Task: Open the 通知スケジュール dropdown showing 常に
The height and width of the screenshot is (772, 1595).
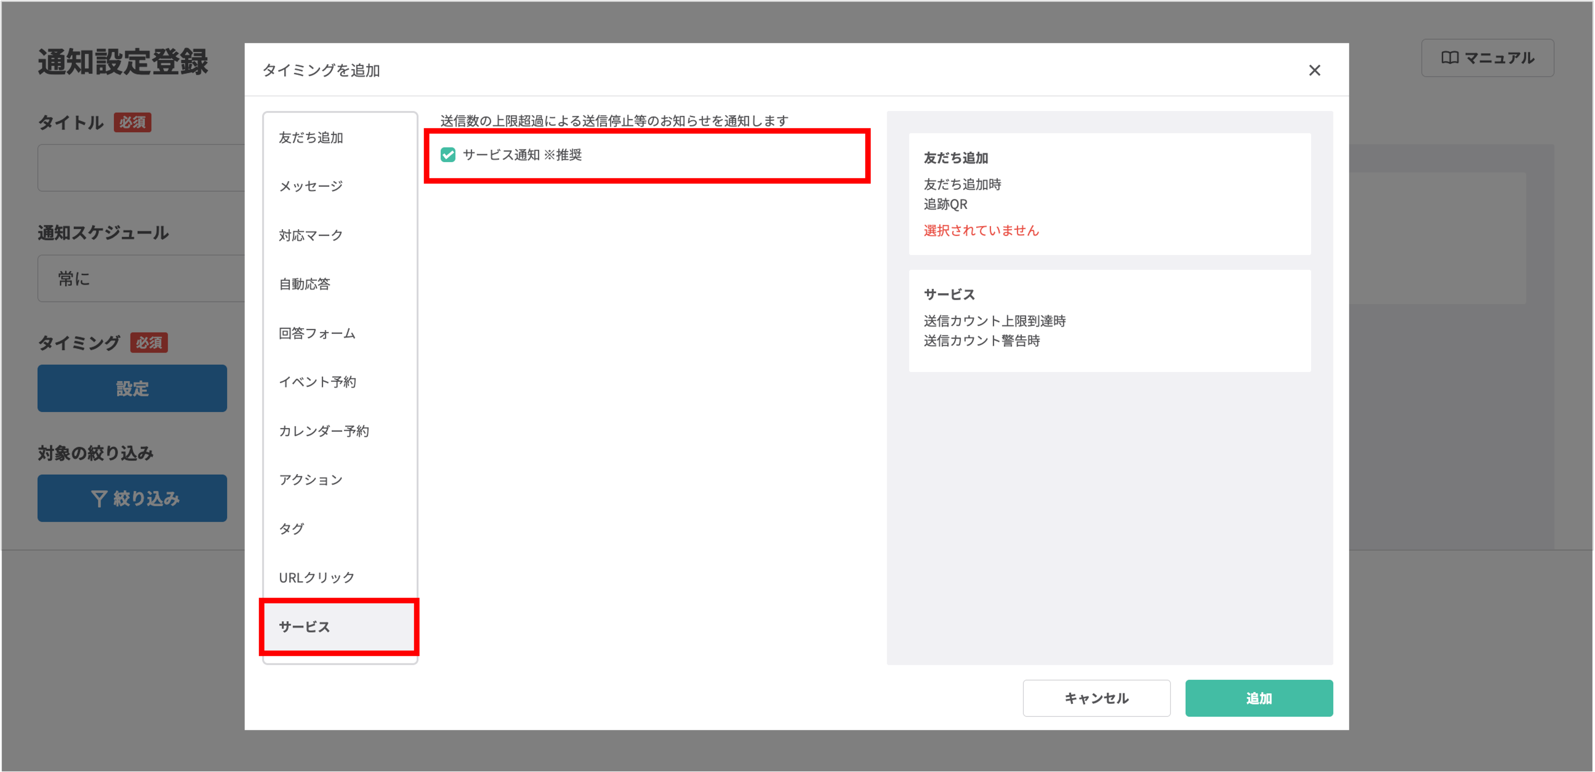Action: click(x=141, y=279)
